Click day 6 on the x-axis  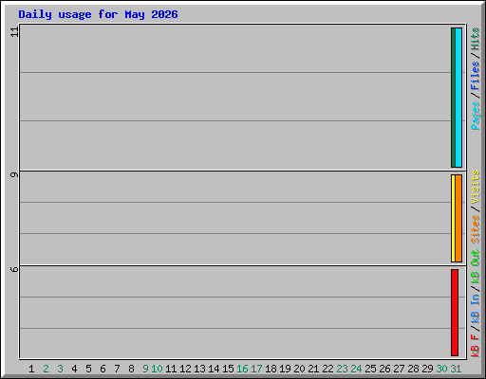tap(103, 369)
